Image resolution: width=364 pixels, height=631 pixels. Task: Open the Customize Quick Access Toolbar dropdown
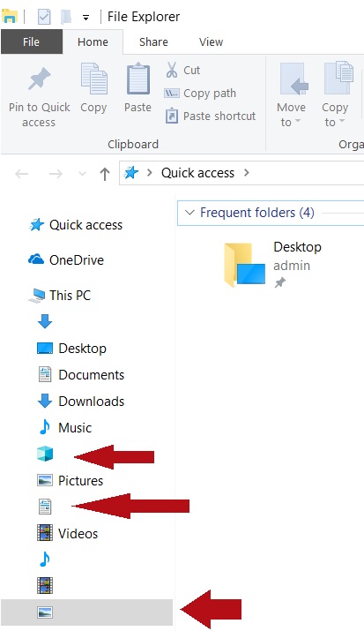[x=85, y=18]
